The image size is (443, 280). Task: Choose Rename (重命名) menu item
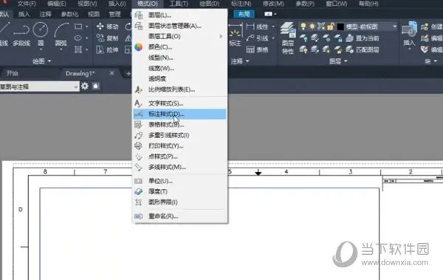point(179,216)
